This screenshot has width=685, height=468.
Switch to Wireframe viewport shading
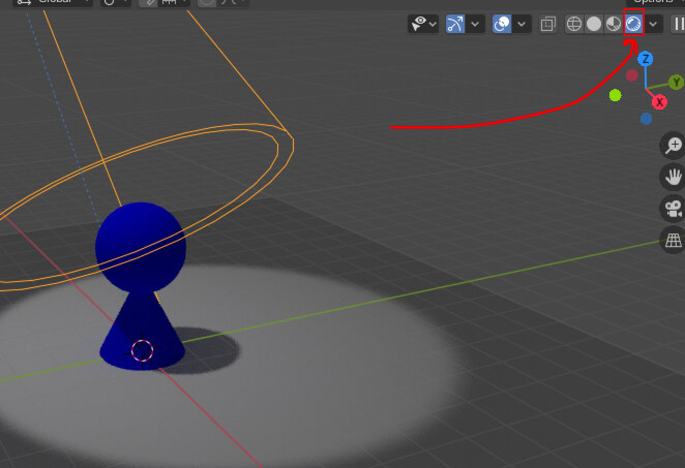(574, 24)
